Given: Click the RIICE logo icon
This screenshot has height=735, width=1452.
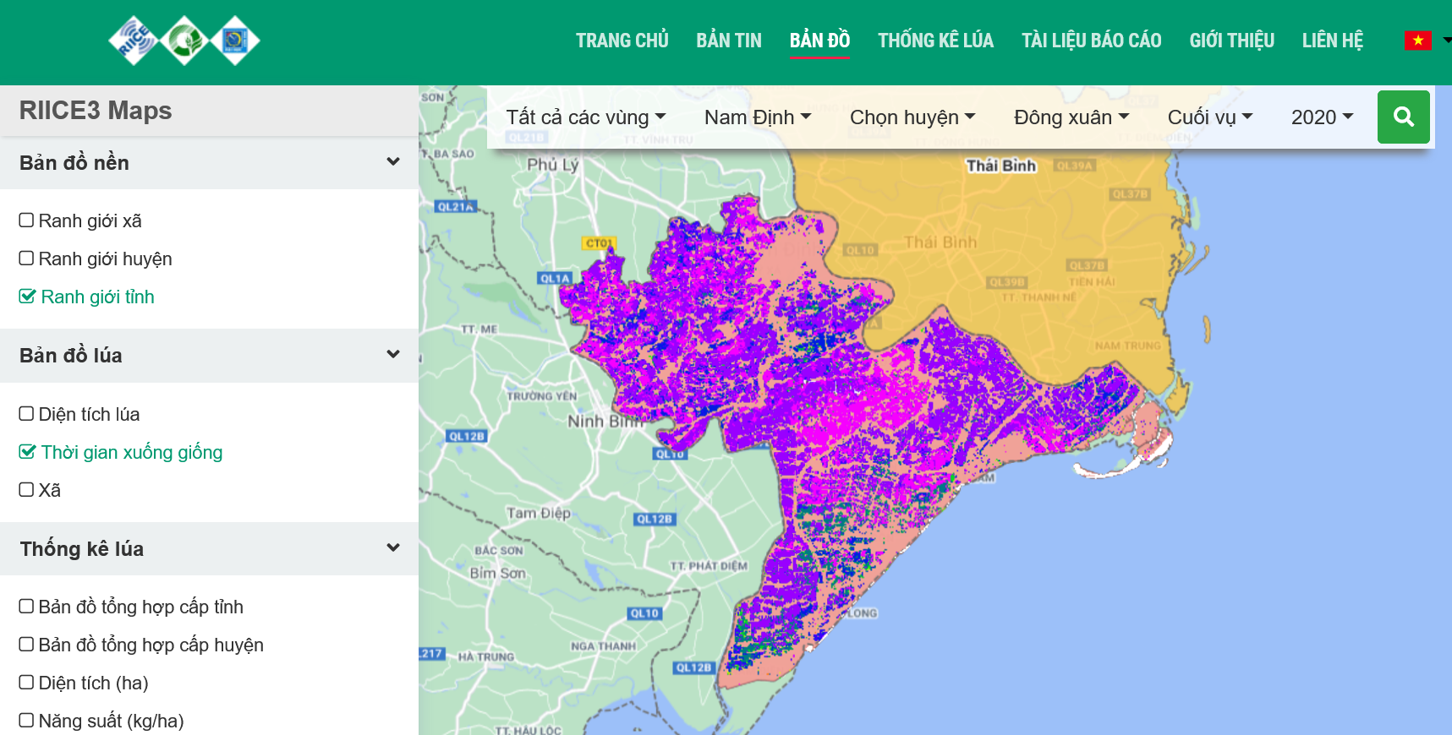Looking at the screenshot, I should (134, 41).
